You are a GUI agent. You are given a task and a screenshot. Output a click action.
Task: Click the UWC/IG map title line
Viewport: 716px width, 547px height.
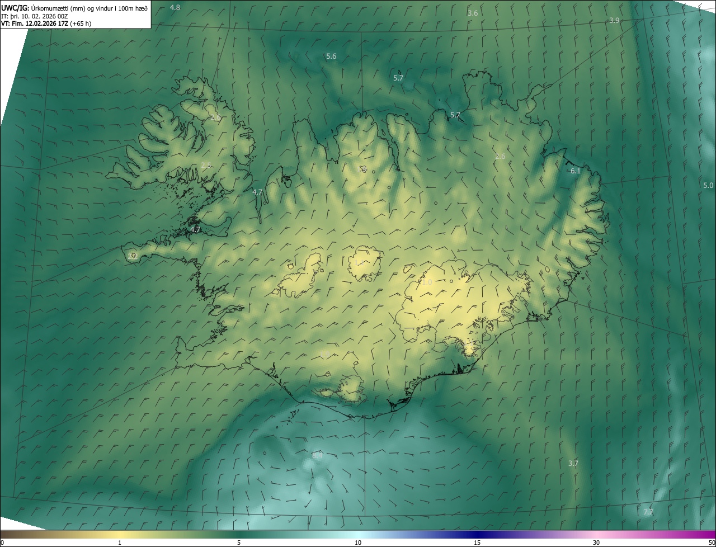pos(74,8)
